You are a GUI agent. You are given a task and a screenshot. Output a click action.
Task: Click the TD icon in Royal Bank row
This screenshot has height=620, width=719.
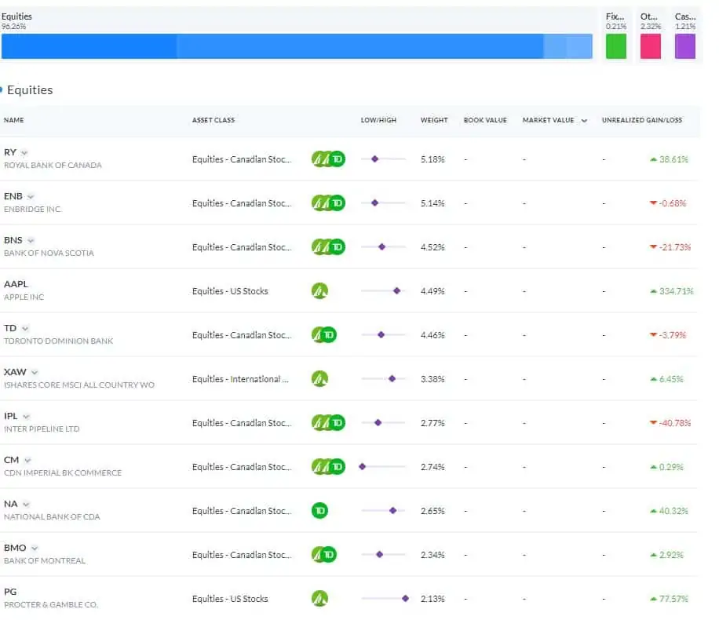point(338,159)
